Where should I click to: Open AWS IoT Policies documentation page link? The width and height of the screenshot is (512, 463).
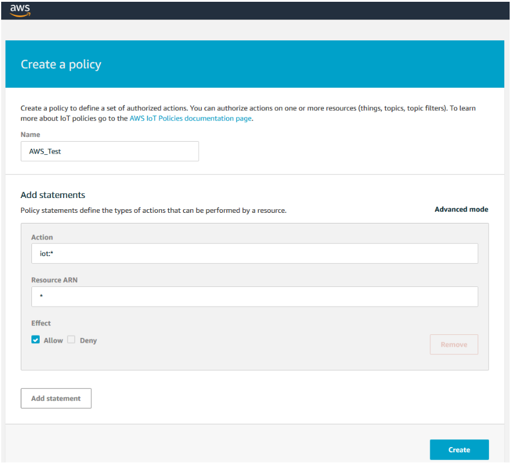coord(191,119)
